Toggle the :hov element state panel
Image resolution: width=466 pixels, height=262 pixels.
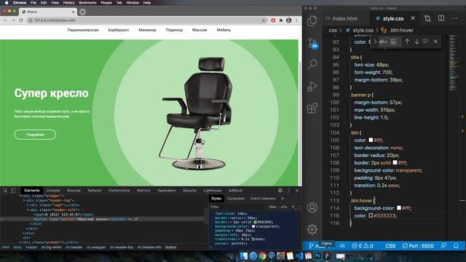[x=272, y=207]
